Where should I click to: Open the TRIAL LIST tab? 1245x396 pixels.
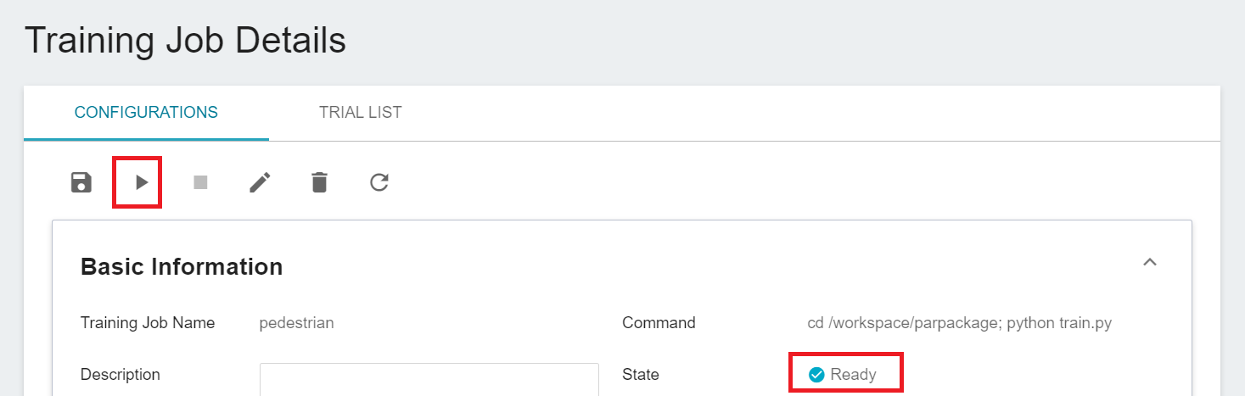[361, 112]
